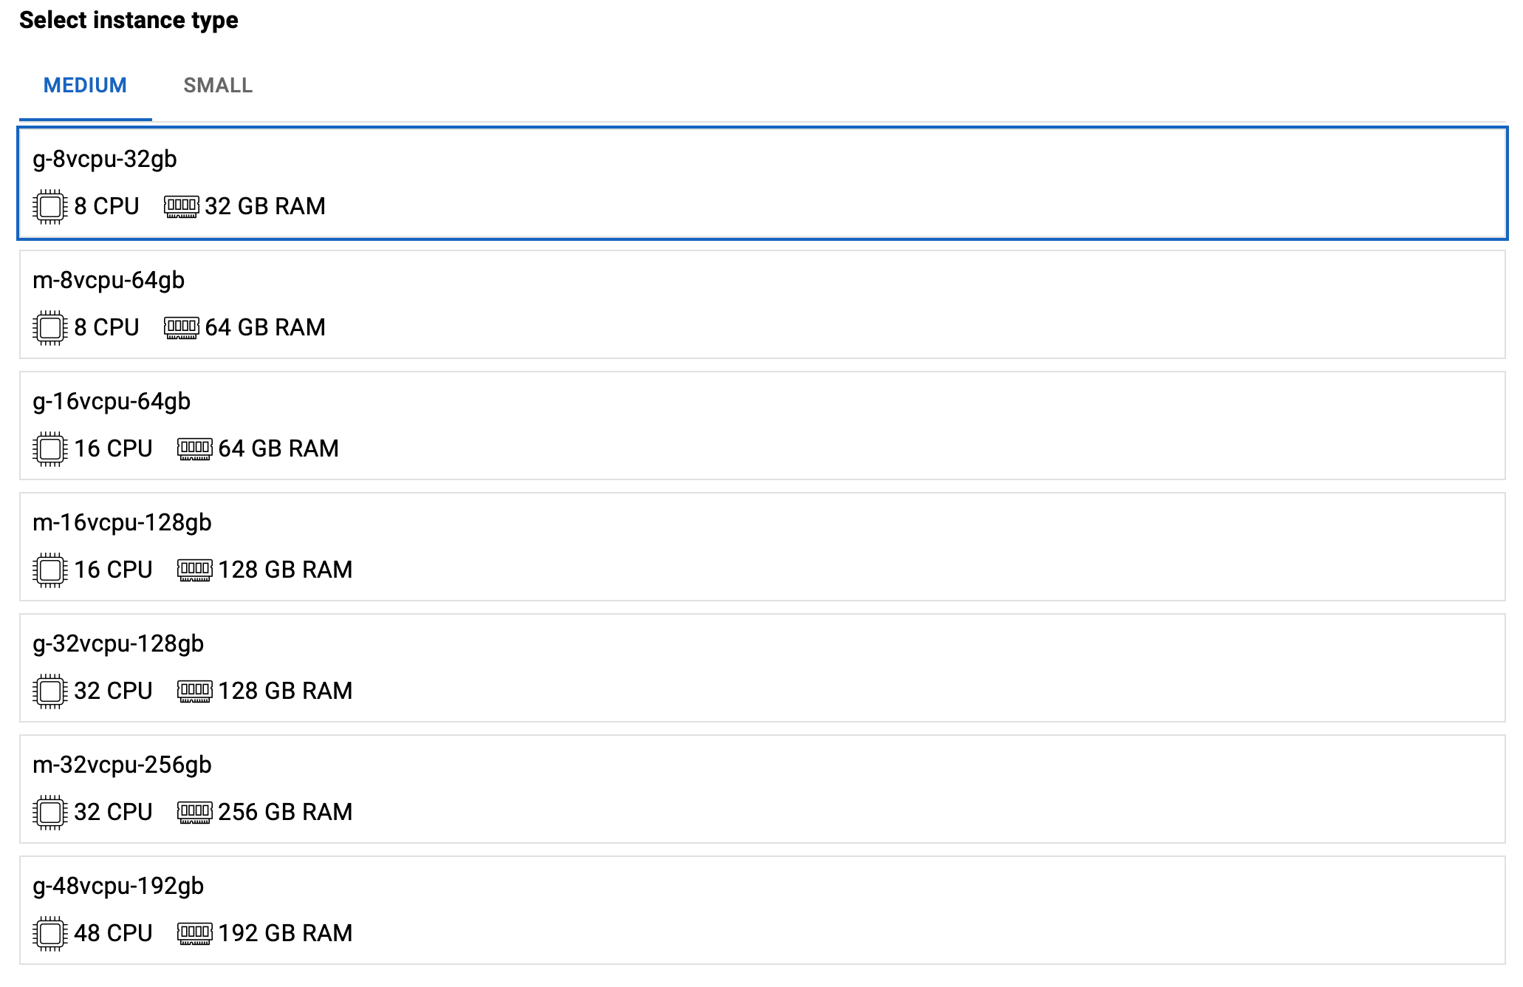
Task: Switch to the SMALL tab
Action: [x=218, y=86]
